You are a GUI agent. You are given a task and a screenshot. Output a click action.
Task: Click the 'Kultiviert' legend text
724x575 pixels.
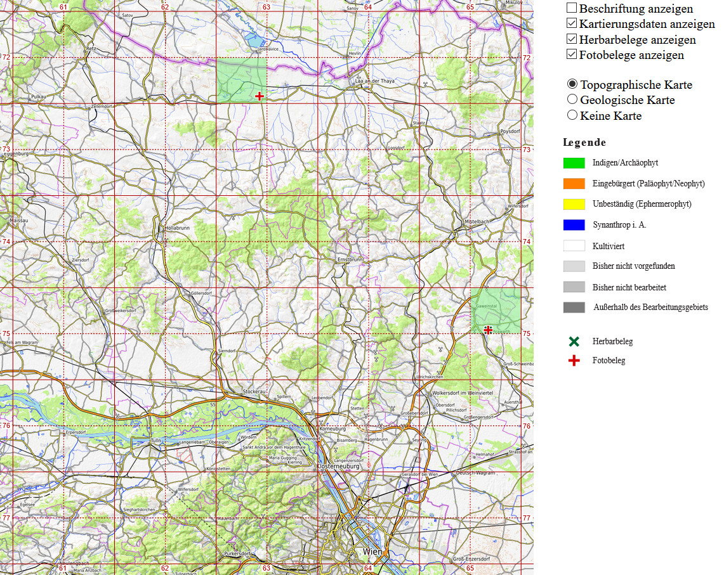click(x=608, y=246)
